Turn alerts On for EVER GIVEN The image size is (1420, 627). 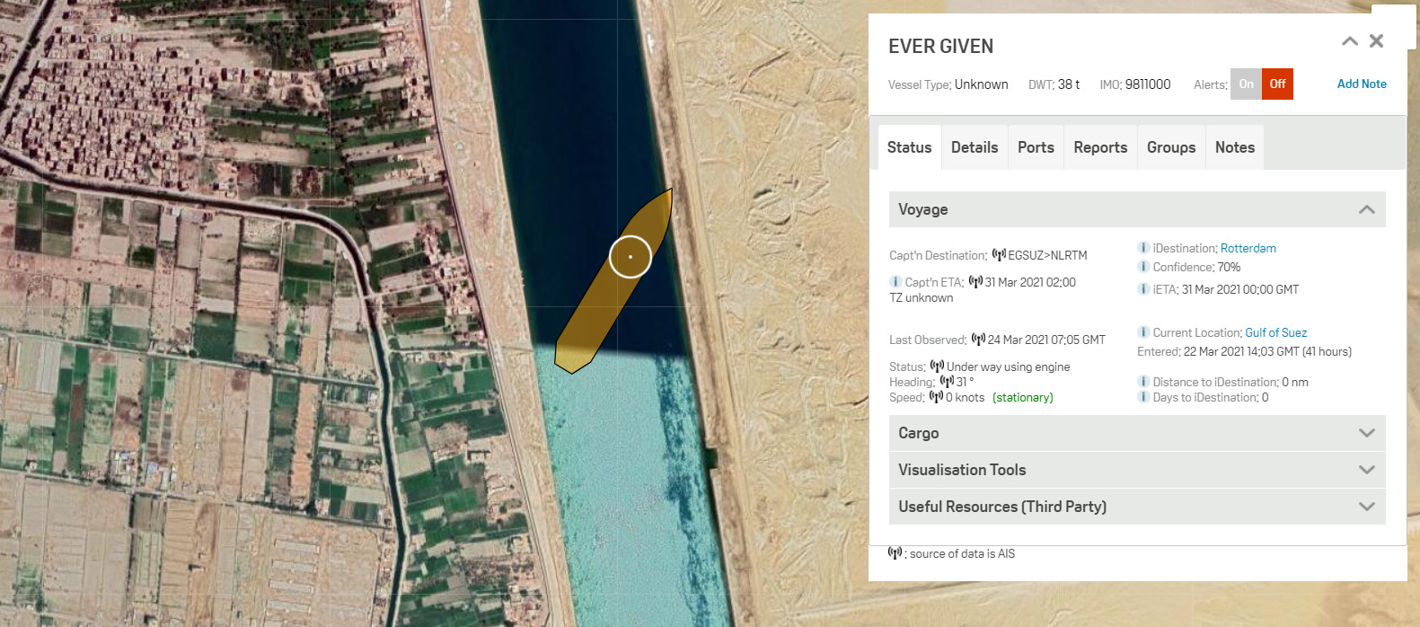click(1246, 84)
